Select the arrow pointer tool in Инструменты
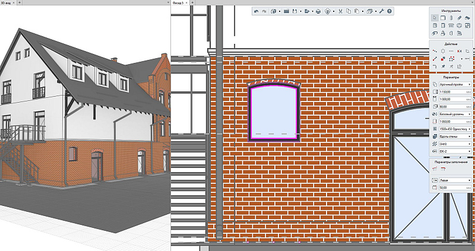The image size is (475, 251). pos(433,18)
